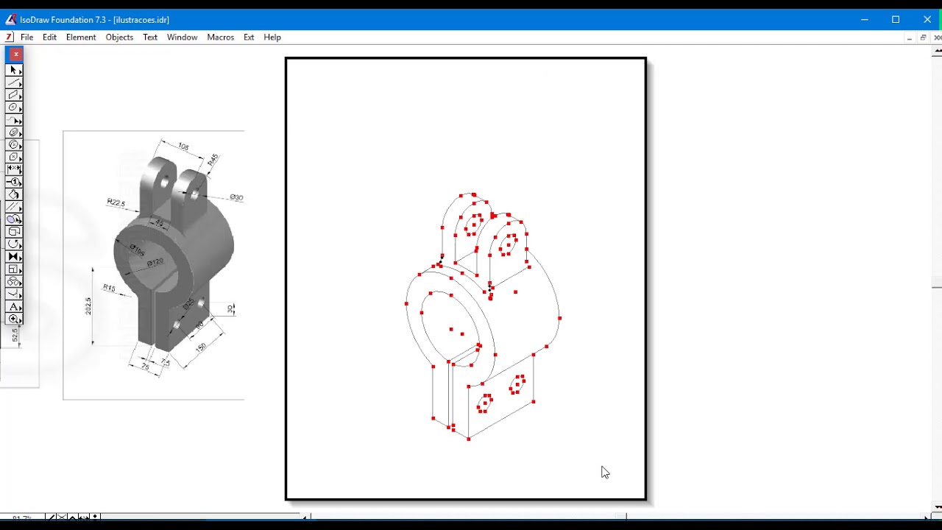This screenshot has width=942, height=530.
Task: Click the IsoDraw title bar app icon
Action: (10, 19)
